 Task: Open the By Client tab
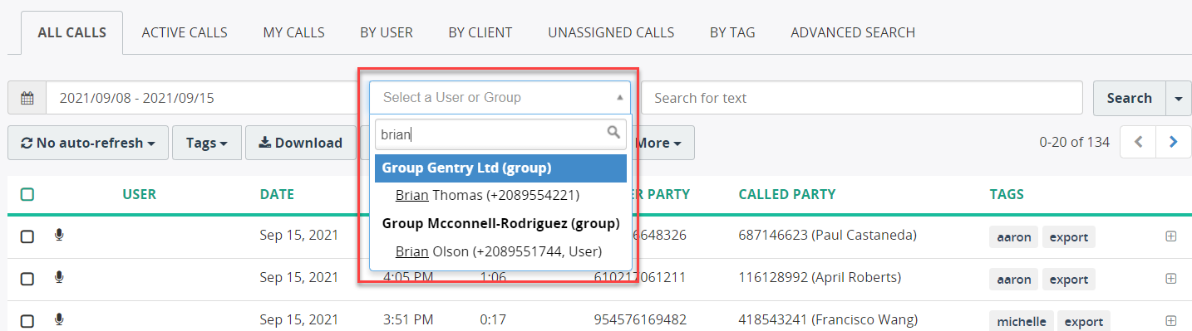click(x=480, y=33)
